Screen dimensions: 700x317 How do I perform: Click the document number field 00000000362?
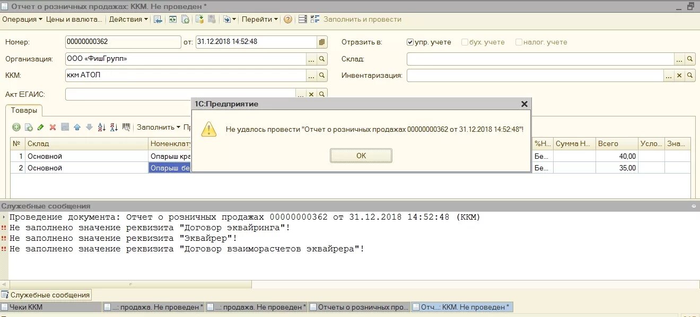coord(123,42)
